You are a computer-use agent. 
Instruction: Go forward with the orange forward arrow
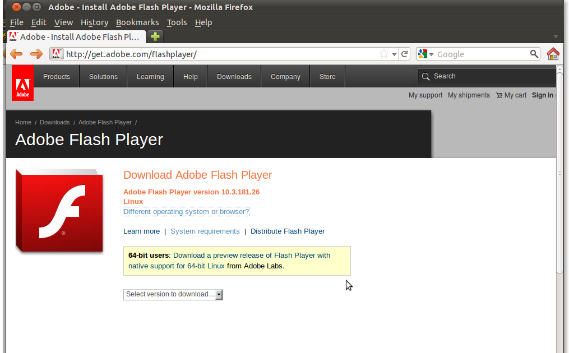(x=36, y=54)
